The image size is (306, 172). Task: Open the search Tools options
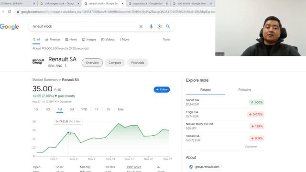pyautogui.click(x=166, y=40)
